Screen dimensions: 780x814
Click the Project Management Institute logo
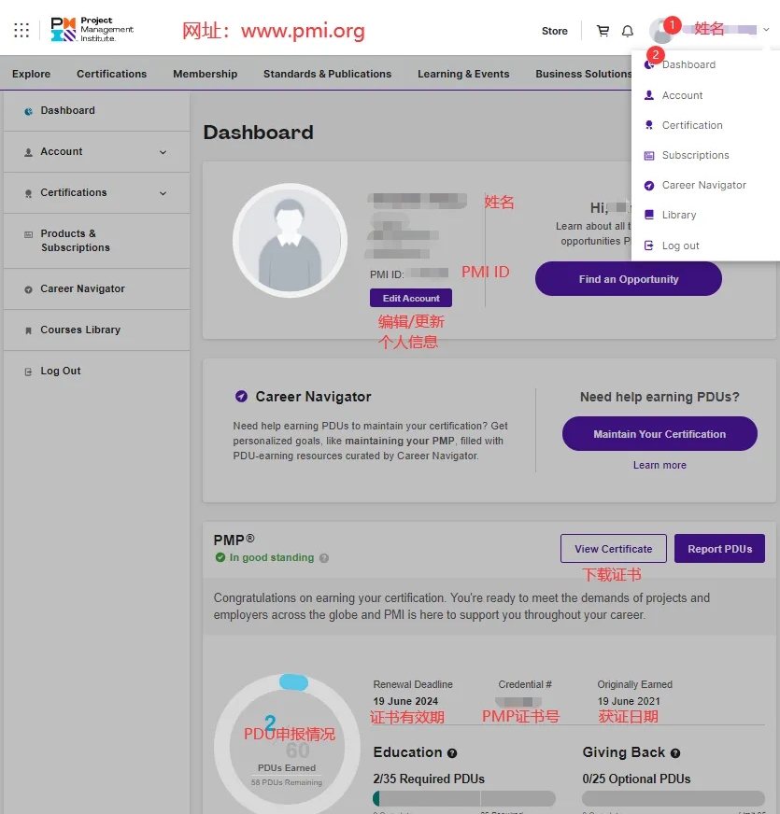[x=92, y=30]
